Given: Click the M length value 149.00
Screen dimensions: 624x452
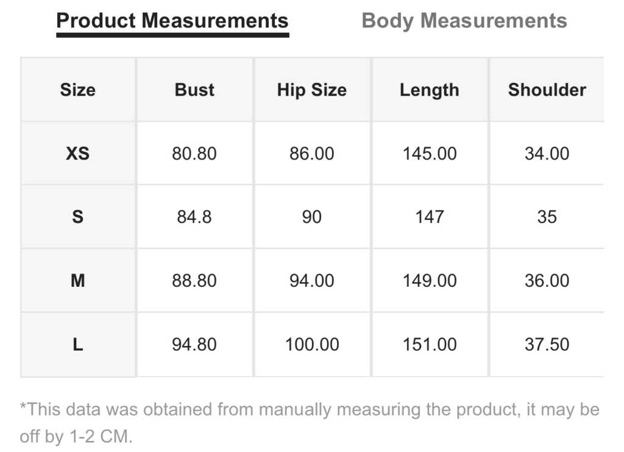Looking at the screenshot, I should [430, 280].
